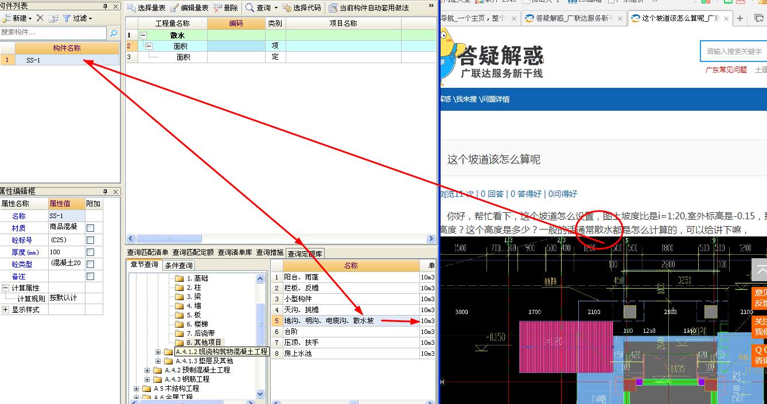Click 查询 magnifier toolbar button

click(258, 8)
